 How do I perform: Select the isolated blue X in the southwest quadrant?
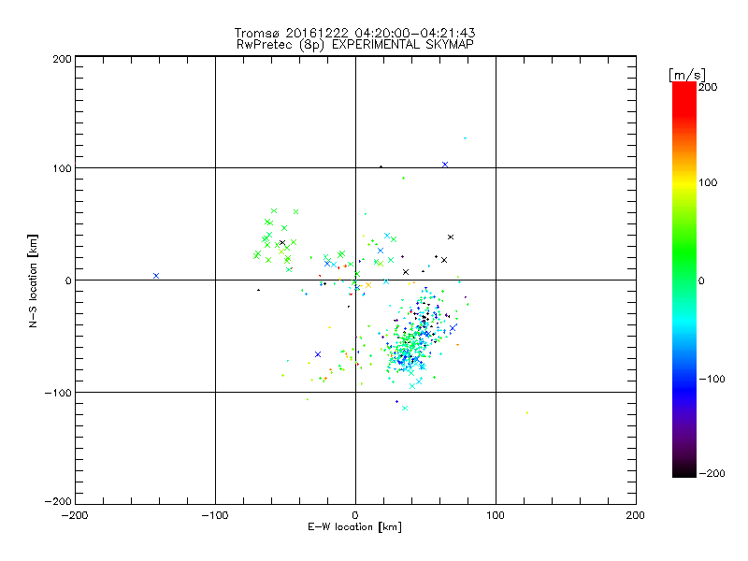[318, 354]
